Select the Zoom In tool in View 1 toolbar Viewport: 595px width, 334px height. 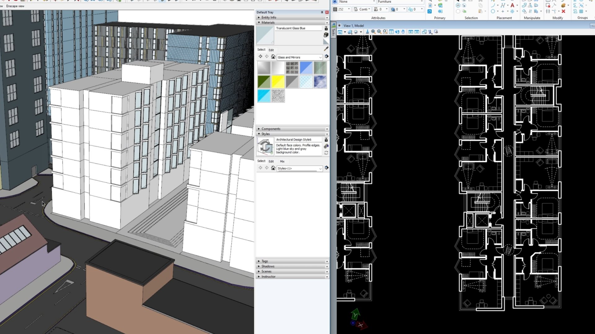[373, 32]
